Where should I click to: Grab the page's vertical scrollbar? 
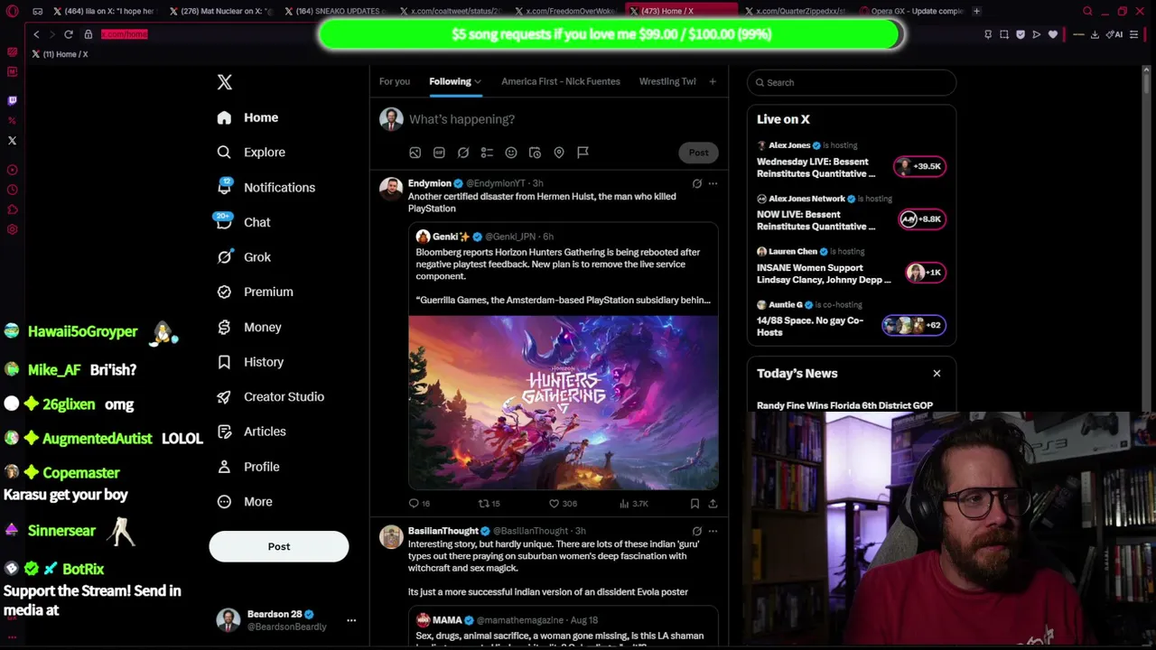tap(1147, 83)
